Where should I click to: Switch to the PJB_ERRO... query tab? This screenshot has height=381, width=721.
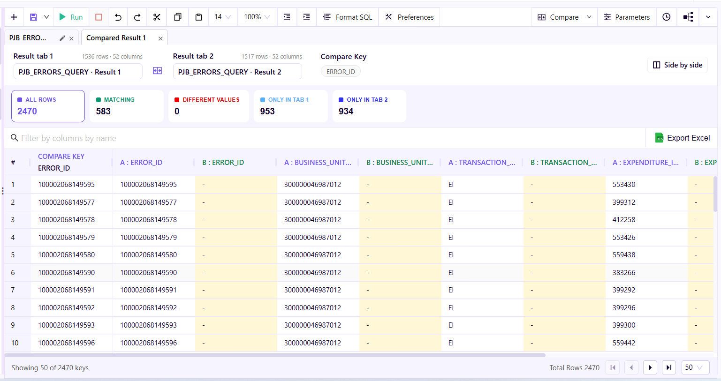28,38
